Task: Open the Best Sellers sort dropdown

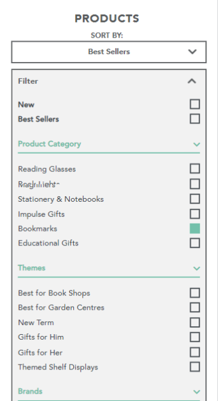Action: click(108, 52)
